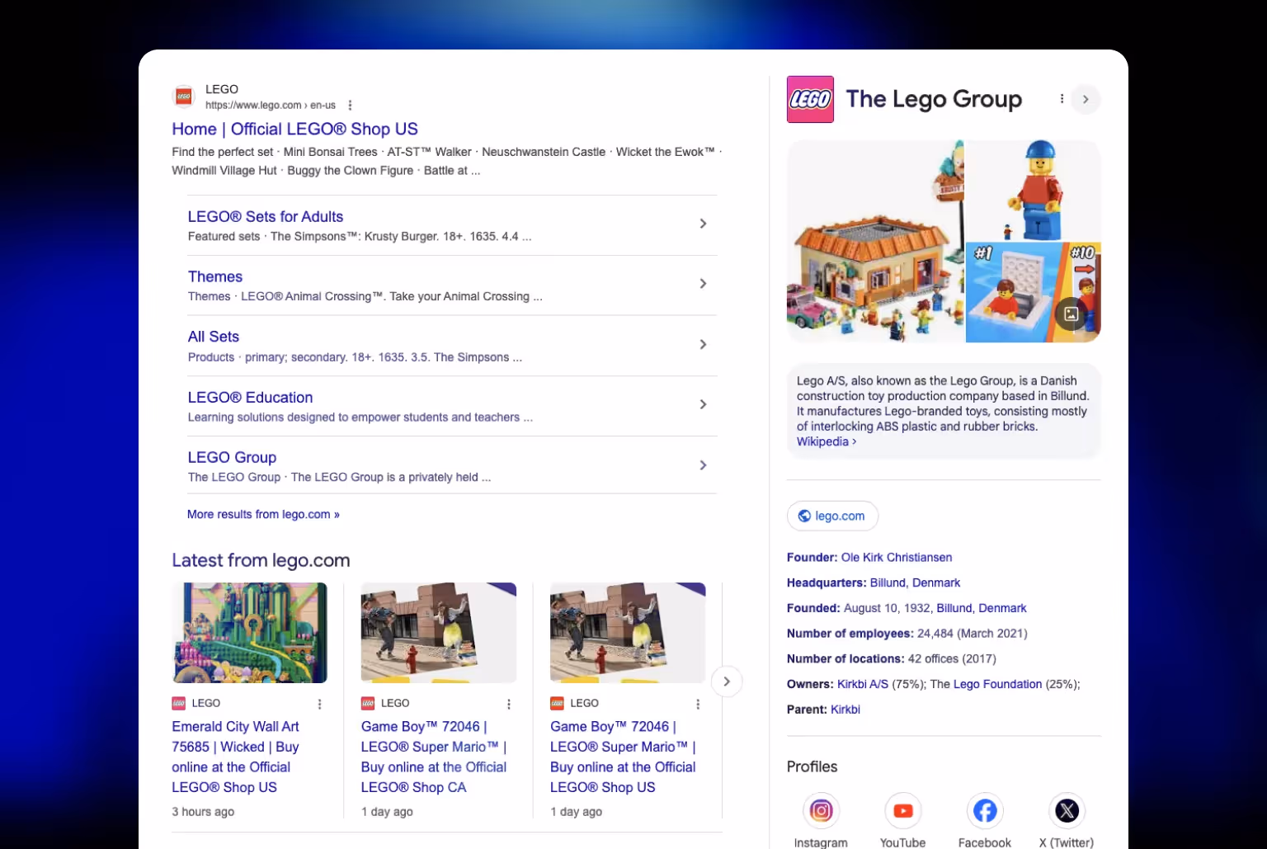Image resolution: width=1267 pixels, height=849 pixels.
Task: Click the LEGO favicon on the Shop US Game Boy card
Action: click(557, 703)
